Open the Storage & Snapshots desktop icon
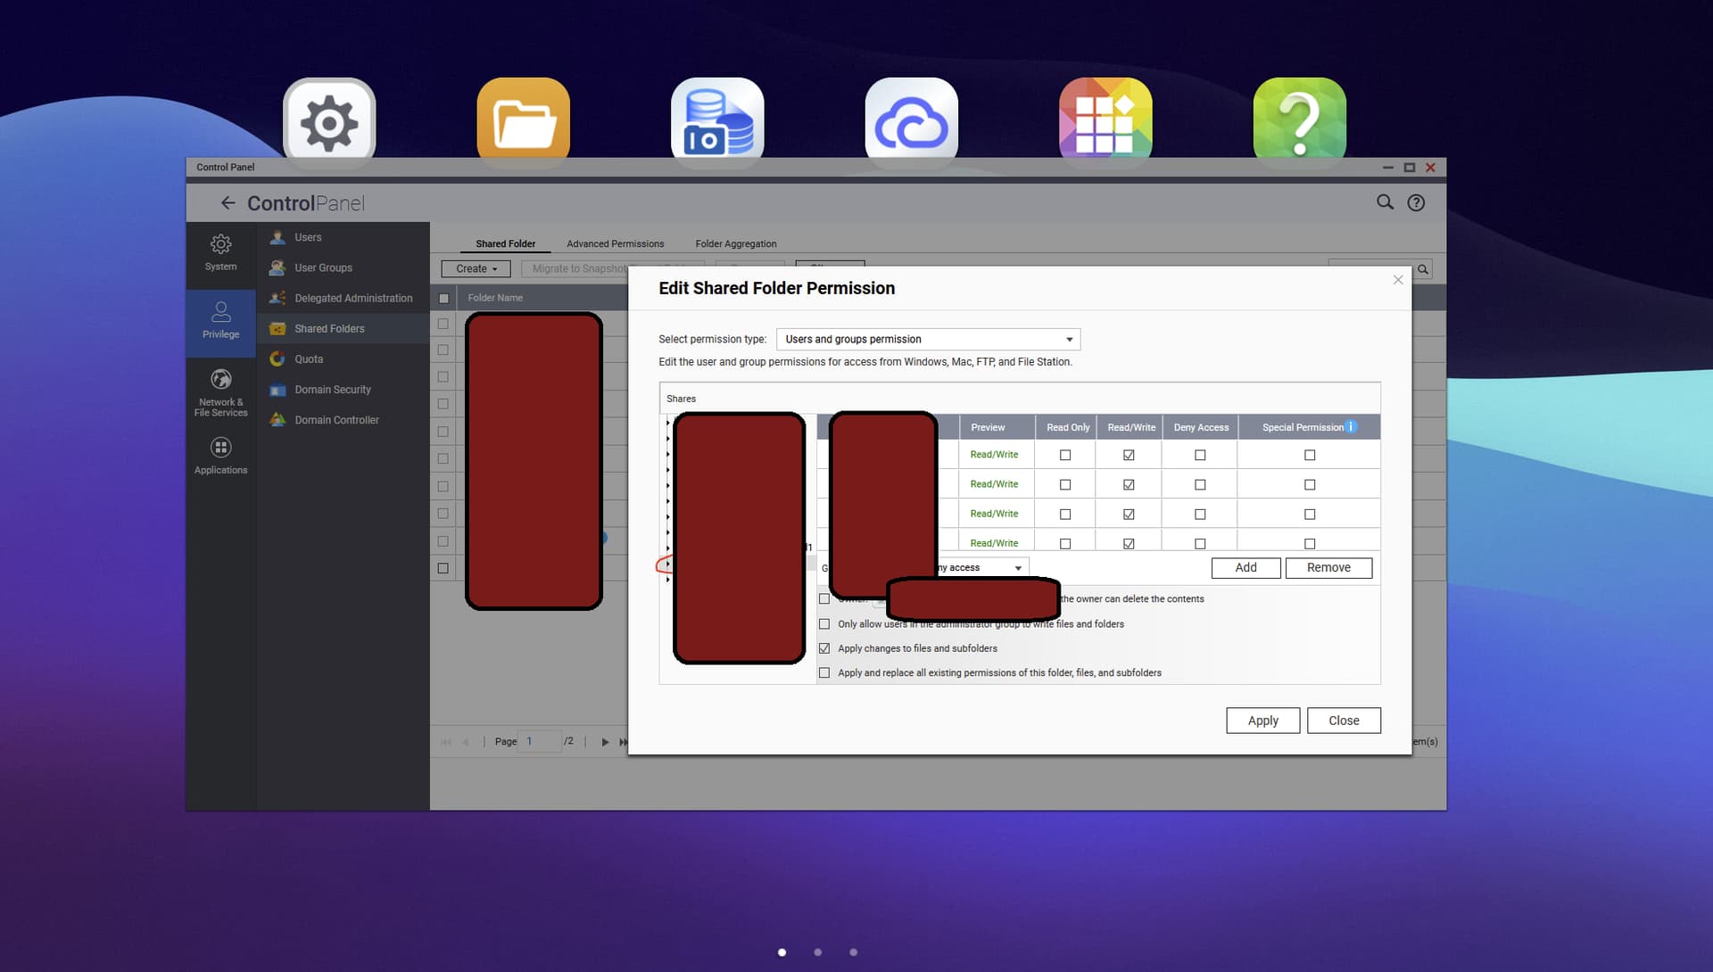Viewport: 1713px width, 972px height. click(717, 122)
